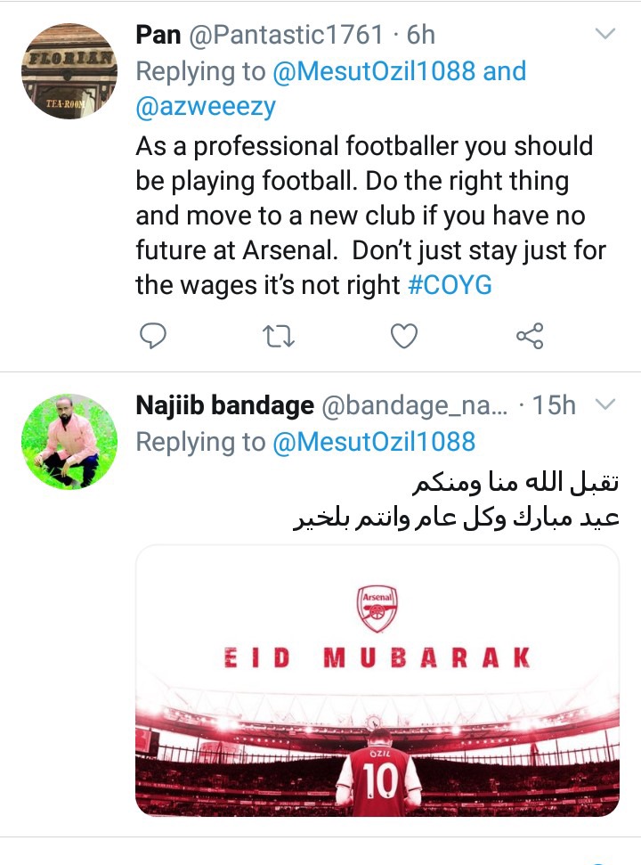The height and width of the screenshot is (865, 641).
Task: Open @azweeezy mention link
Action: pos(206,108)
